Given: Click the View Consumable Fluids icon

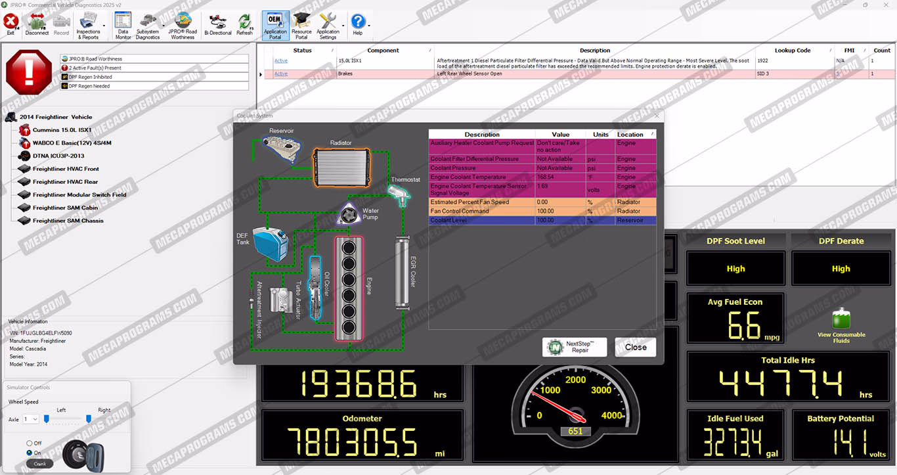Looking at the screenshot, I should pos(841,319).
